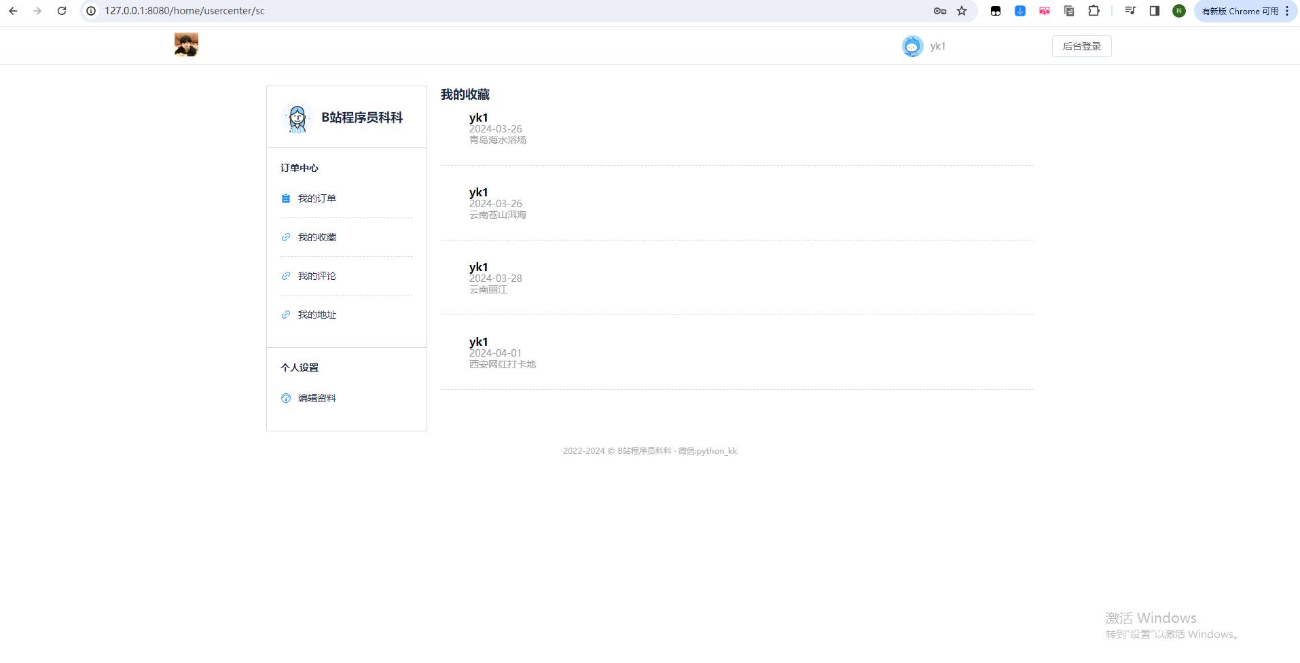Click the browser forward arrow

pos(37,11)
